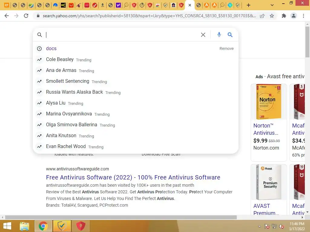Viewport: 310px width, 232px height.
Task: Submit search with blue magnifier
Action: point(230,35)
